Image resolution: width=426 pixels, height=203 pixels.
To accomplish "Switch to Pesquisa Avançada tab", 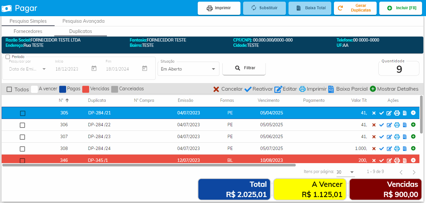I will click(x=84, y=21).
